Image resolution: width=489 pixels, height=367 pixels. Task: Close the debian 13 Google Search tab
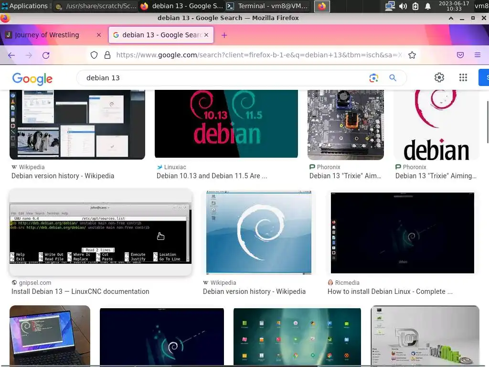click(x=206, y=35)
